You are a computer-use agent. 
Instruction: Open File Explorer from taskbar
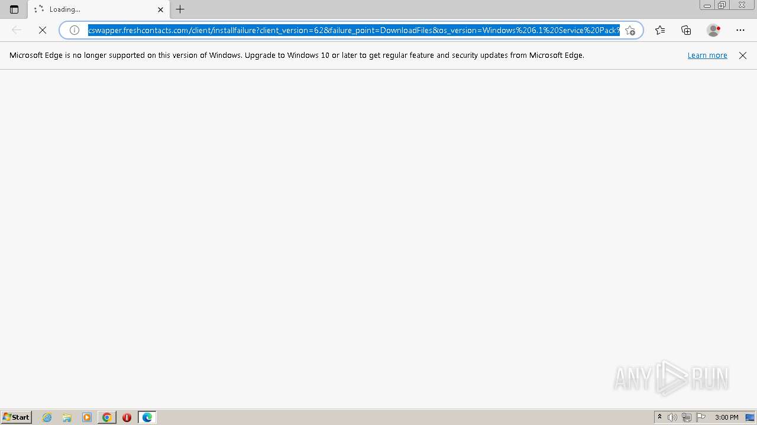pos(67,417)
